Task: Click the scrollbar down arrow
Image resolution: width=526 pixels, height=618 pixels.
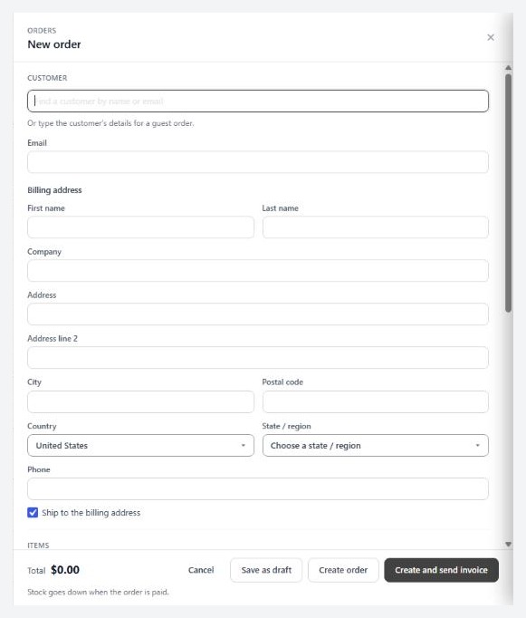Action: (508, 545)
